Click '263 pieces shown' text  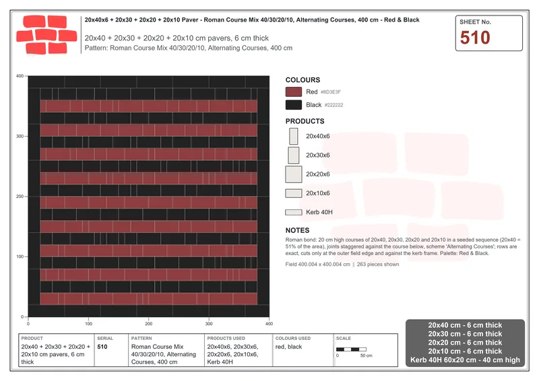pyautogui.click(x=378, y=265)
